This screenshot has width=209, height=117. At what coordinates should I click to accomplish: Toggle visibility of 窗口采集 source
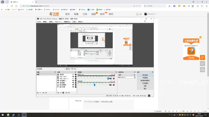point(73,87)
